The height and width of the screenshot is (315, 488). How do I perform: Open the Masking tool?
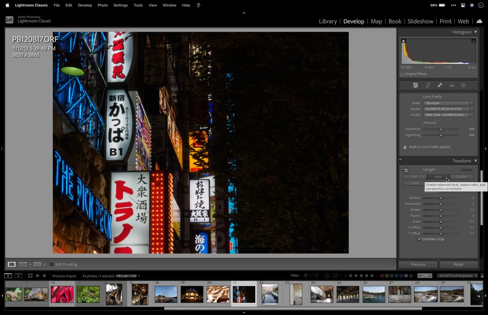(x=463, y=85)
